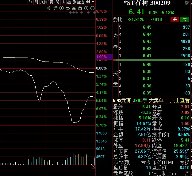Click the 流通股 value 3.99亿
This screenshot has width=192, height=176.
183,157
